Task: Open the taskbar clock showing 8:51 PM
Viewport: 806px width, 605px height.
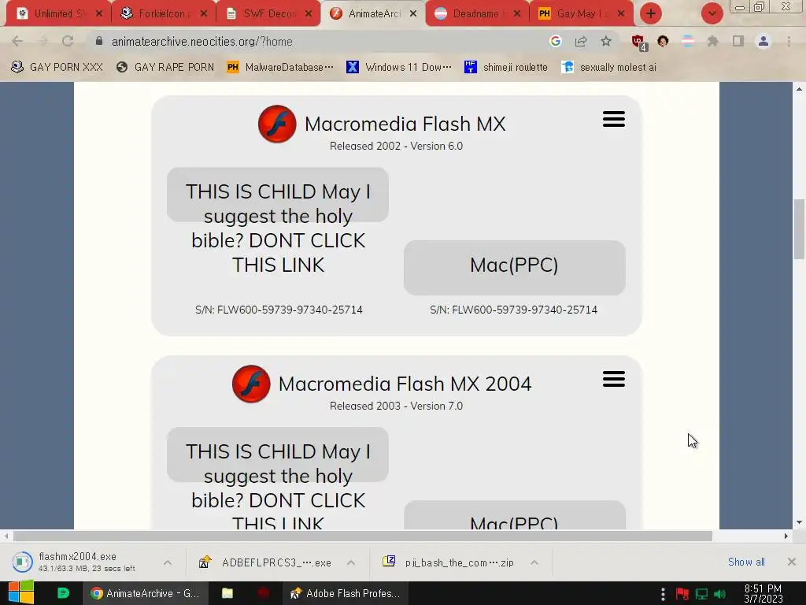Action: pos(763,594)
